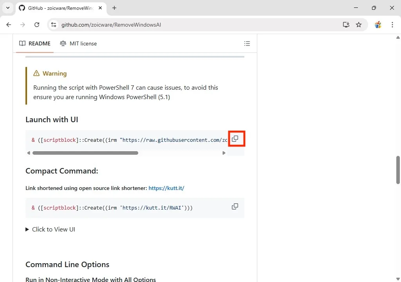Click code block scroll-left arrow

(x=28, y=153)
